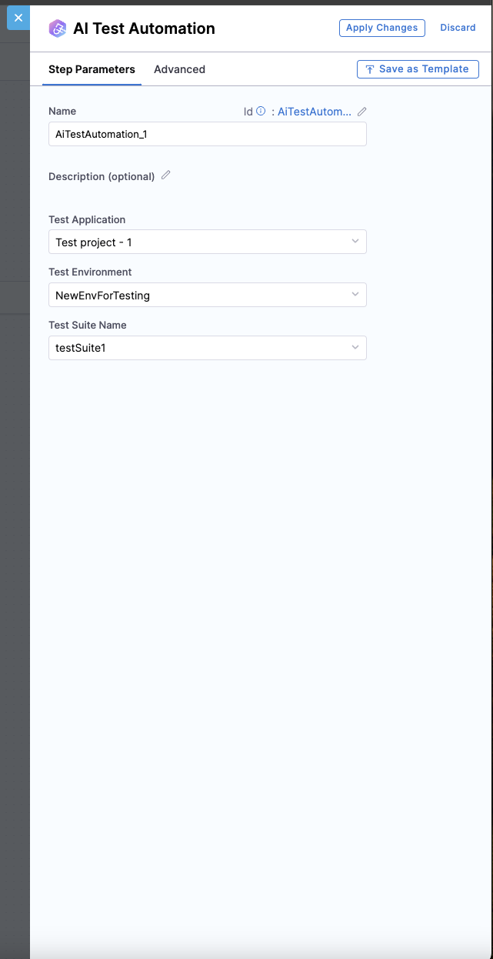This screenshot has height=959, width=493.
Task: Click the edit pencil beside the step Id
Action: tap(361, 111)
